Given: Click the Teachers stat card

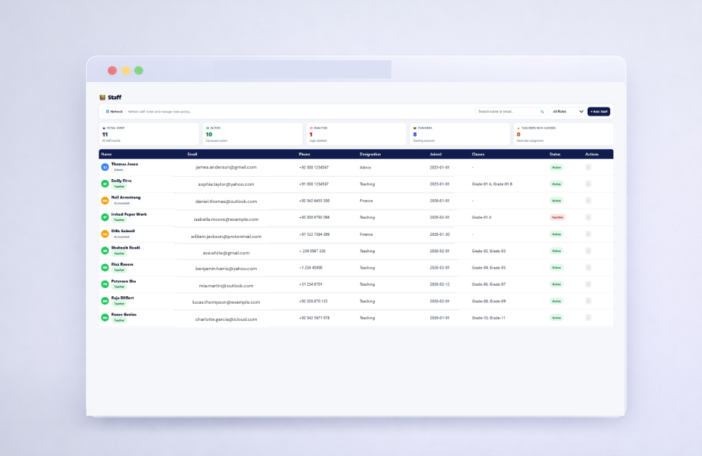Looking at the screenshot, I should (x=460, y=134).
